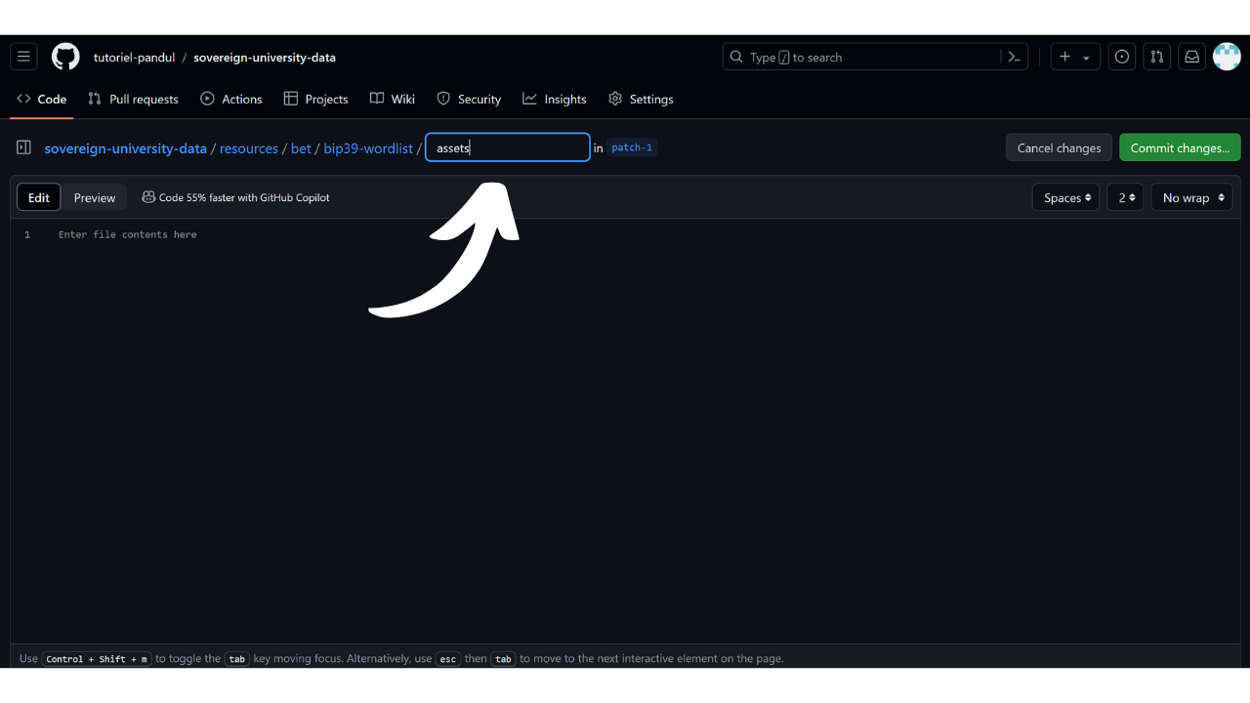This screenshot has height=703, width=1250.
Task: Click the user profile avatar
Action: [1227, 57]
